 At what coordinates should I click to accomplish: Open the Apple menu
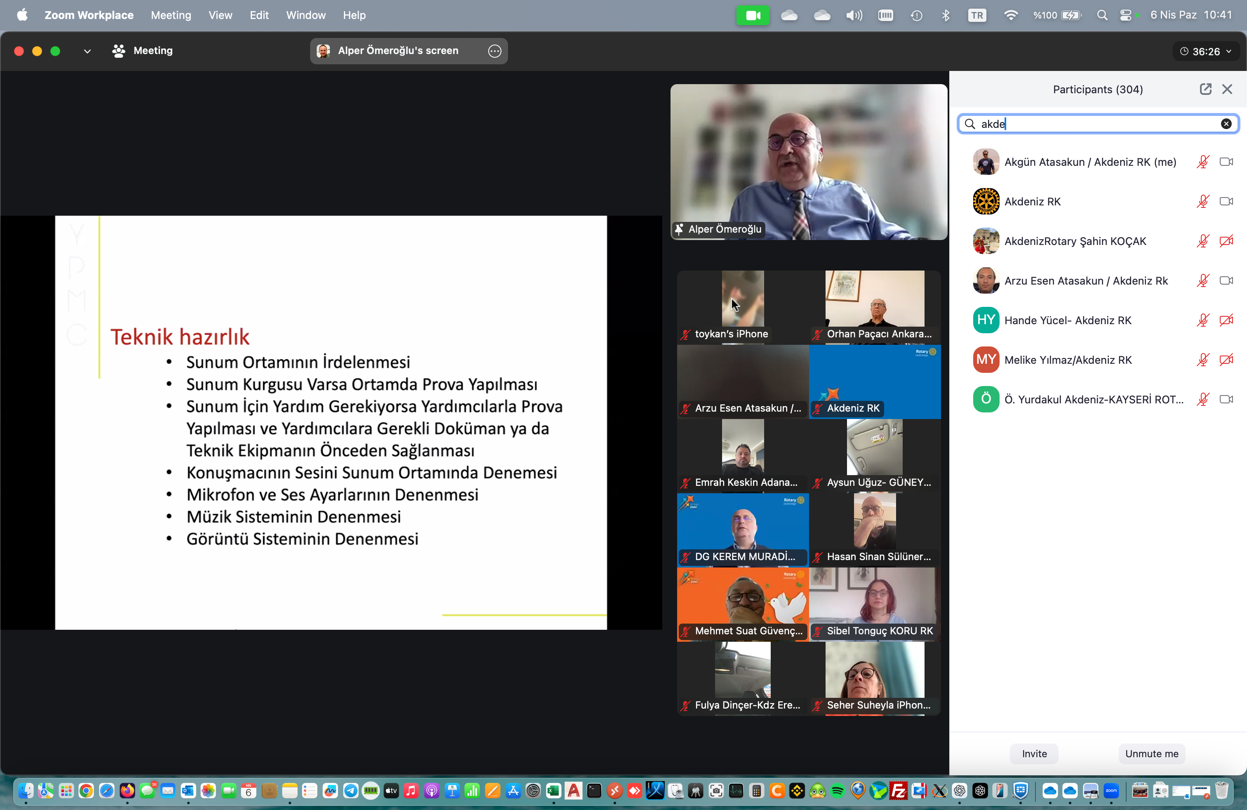pyautogui.click(x=22, y=15)
